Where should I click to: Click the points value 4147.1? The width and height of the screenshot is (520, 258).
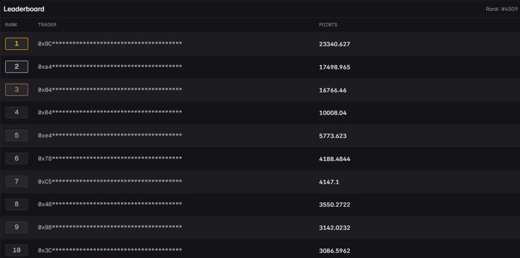click(329, 182)
